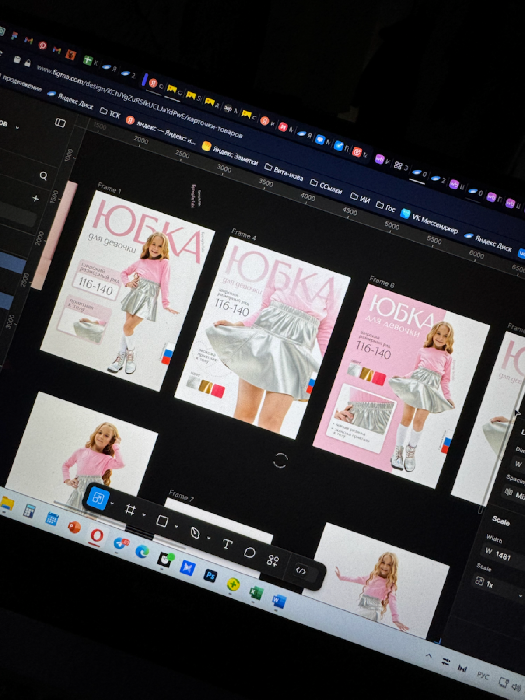Select the Scale tool in Figma toolbar

pyautogui.click(x=98, y=498)
